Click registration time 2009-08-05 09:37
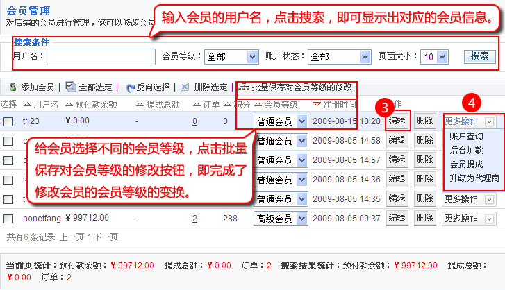Viewport: 505px width, 290px height. [x=347, y=219]
